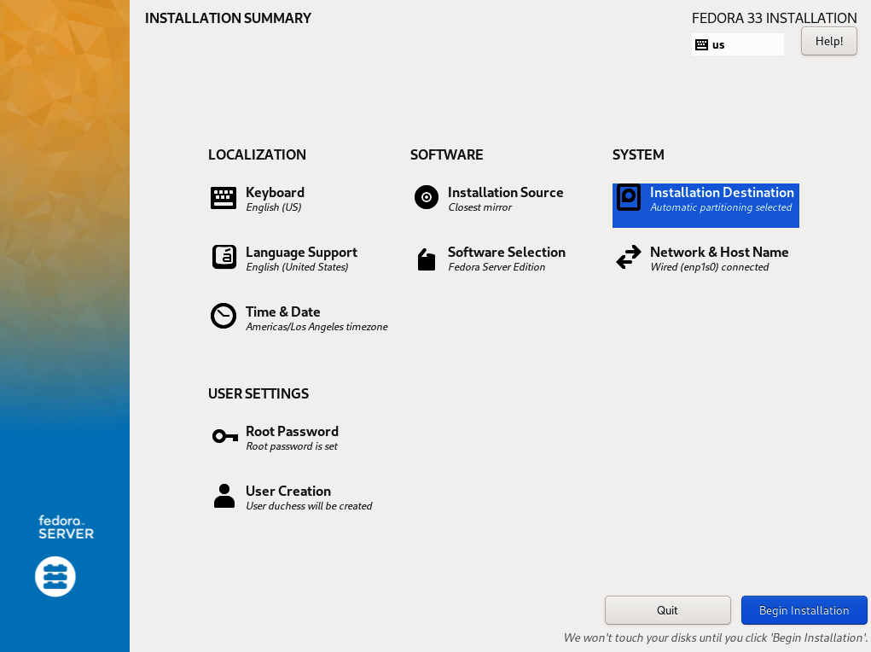Open User Creation for user duchess
The image size is (871, 652).
point(287,496)
